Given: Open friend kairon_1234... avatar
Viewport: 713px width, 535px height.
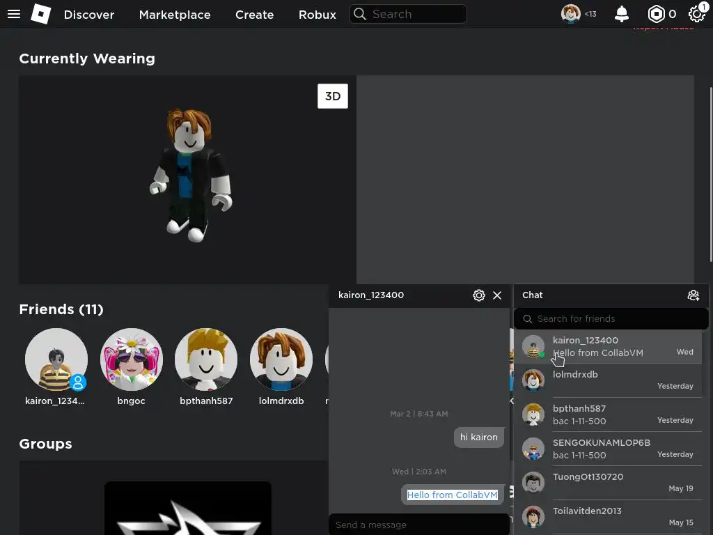Looking at the screenshot, I should [x=56, y=359].
